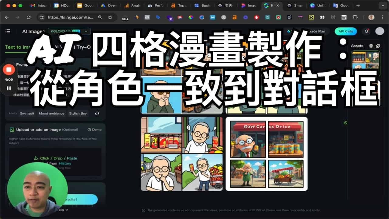The height and width of the screenshot is (219, 389).
Task: Switch to the Busin browser tab
Action: coord(202,5)
